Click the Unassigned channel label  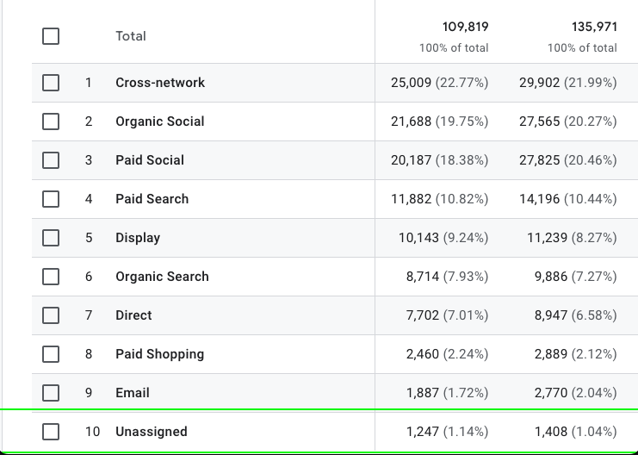[152, 432]
